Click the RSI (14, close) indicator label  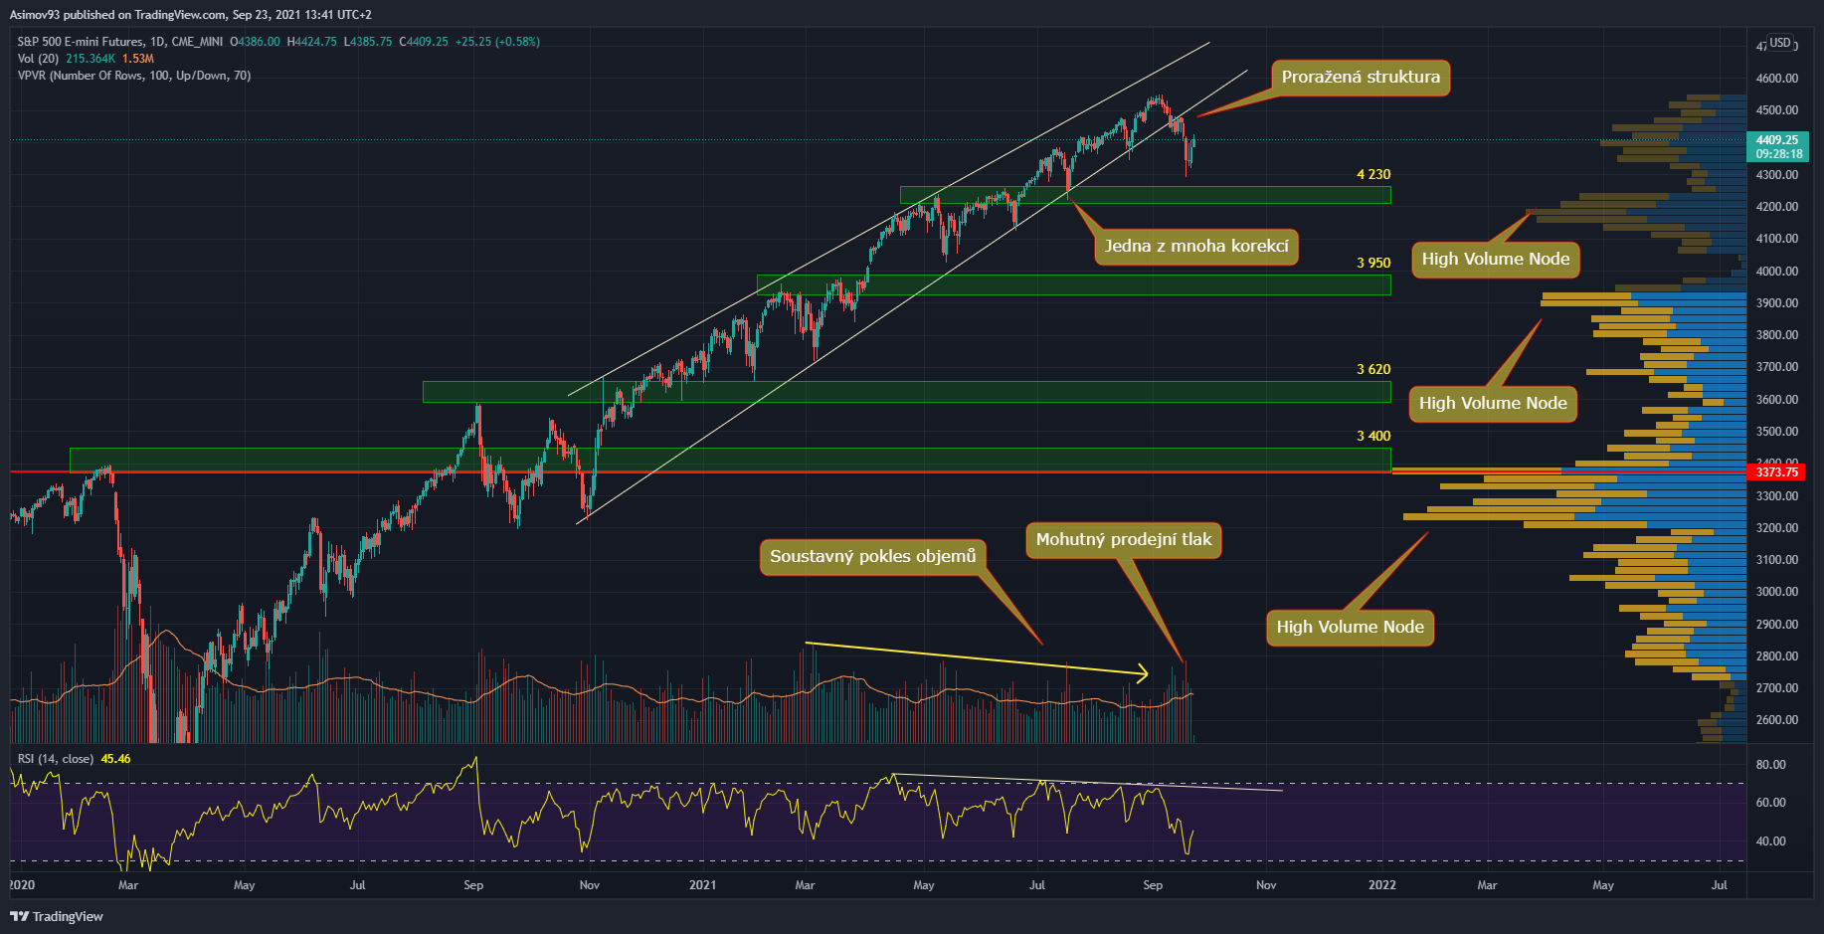point(56,759)
